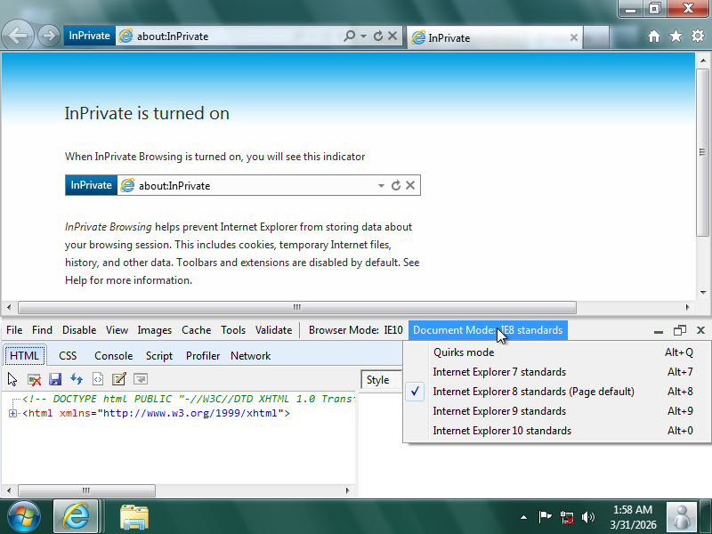Go back with the Back arrow
712x534 pixels.
[x=18, y=36]
